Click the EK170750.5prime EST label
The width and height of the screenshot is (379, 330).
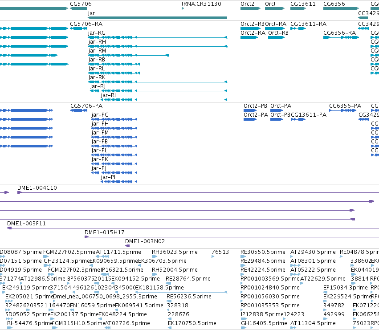pyautogui.click(x=192, y=323)
